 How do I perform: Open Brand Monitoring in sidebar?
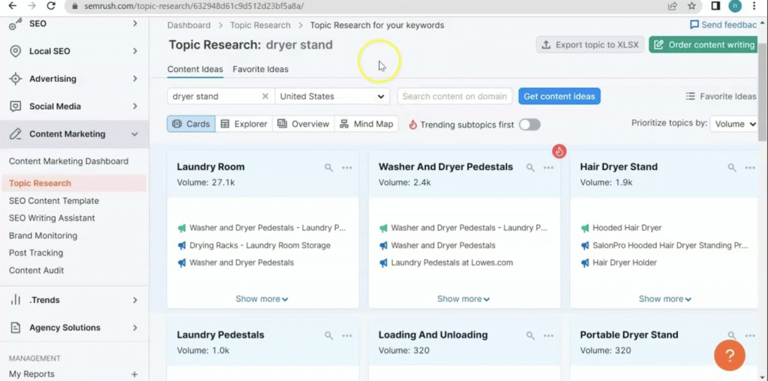[x=43, y=235]
